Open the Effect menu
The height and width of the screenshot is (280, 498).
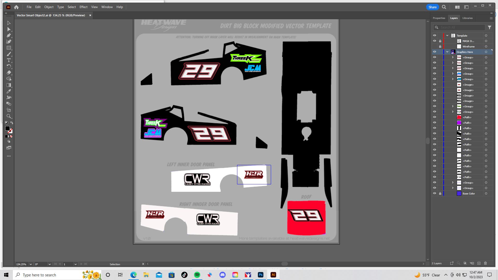tap(83, 7)
